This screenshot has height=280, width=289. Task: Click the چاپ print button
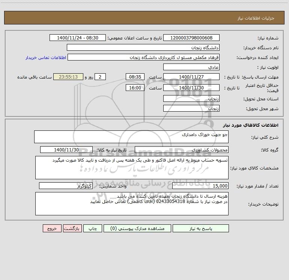pos(93,228)
